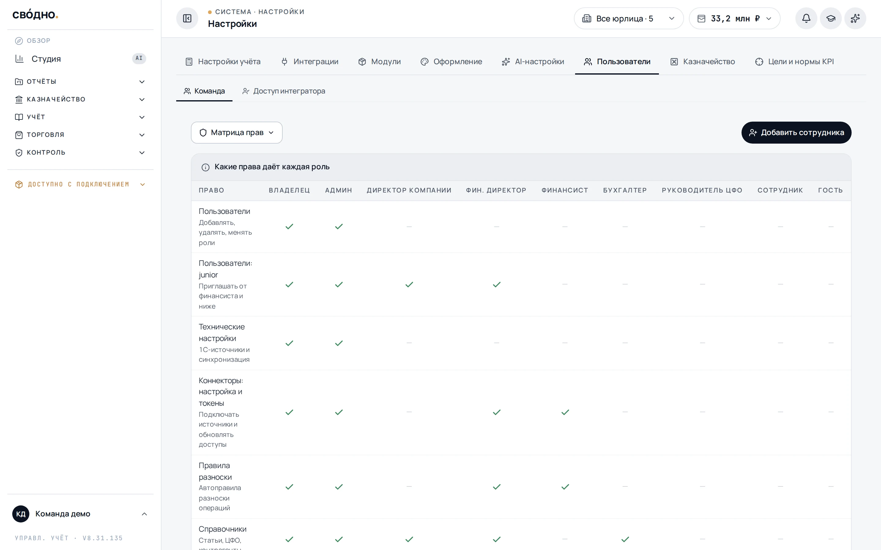881x550 pixels.
Task: Switch to AI-настройки tab
Action: pyautogui.click(x=533, y=61)
